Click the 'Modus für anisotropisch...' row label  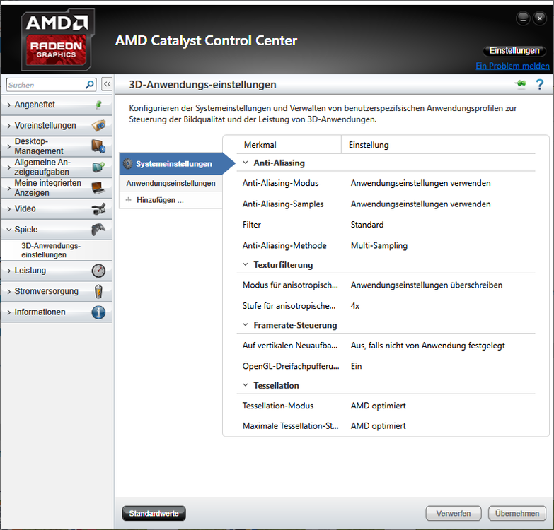click(x=290, y=285)
